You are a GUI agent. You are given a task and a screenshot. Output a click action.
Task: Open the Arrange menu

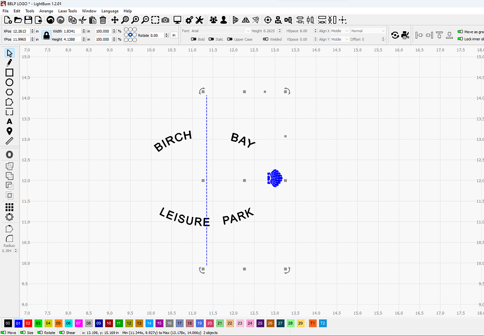[46, 11]
